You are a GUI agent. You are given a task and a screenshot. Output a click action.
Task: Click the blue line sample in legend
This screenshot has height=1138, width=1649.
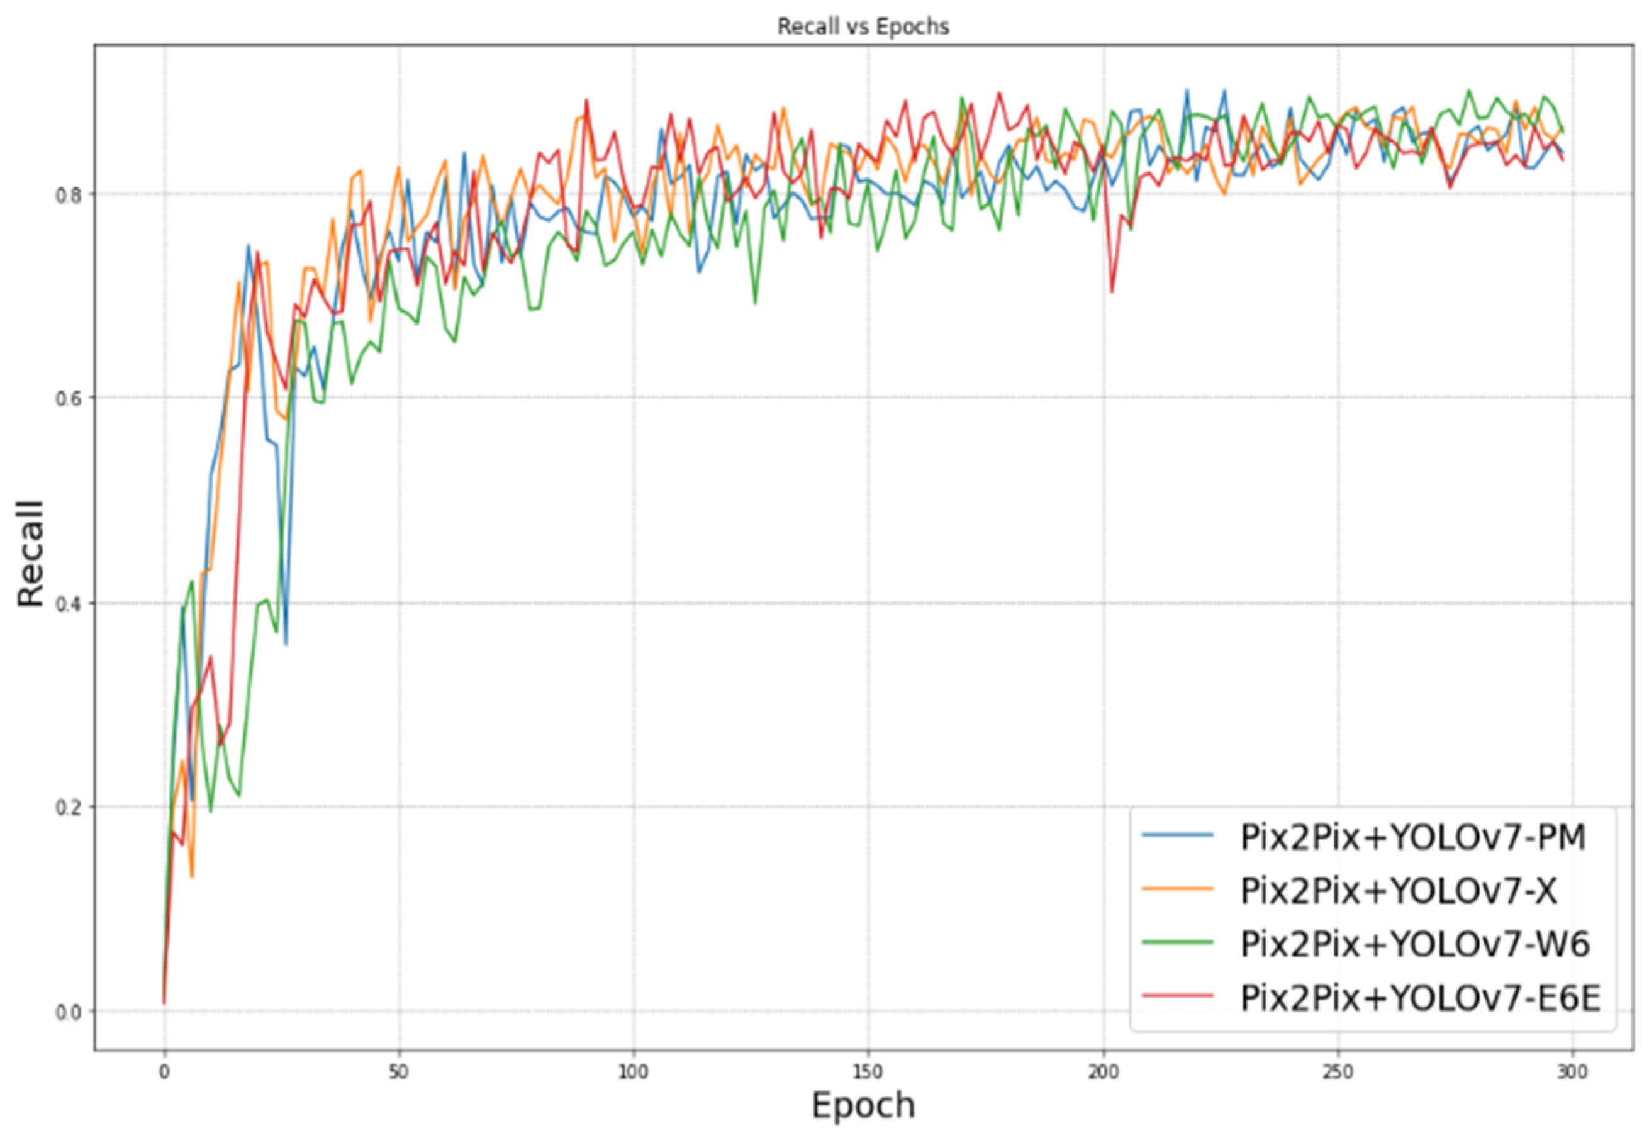(1177, 834)
